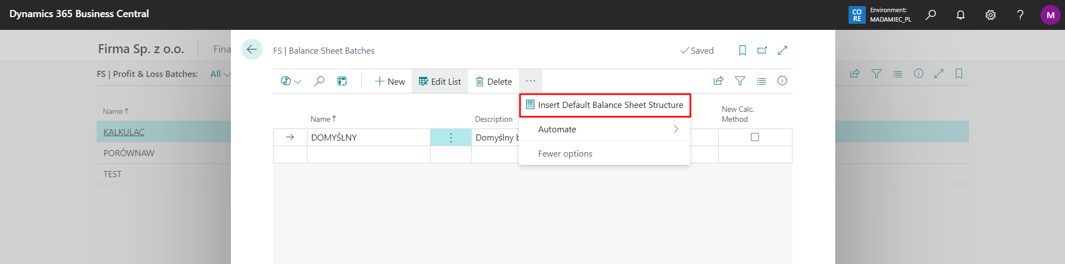Open the dialog in a new window
This screenshot has width=1065, height=264.
tap(762, 50)
